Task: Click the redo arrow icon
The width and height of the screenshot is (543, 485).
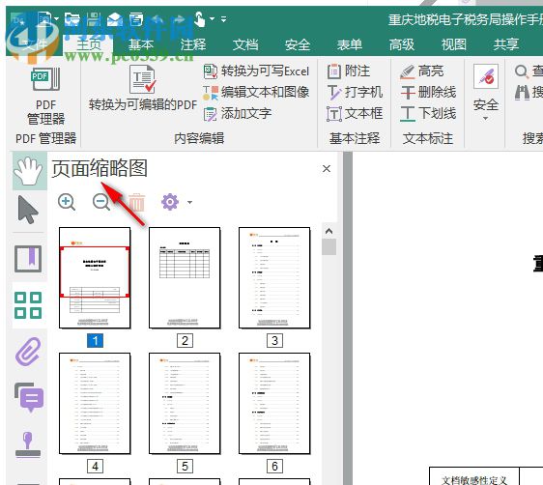Action: tap(179, 19)
